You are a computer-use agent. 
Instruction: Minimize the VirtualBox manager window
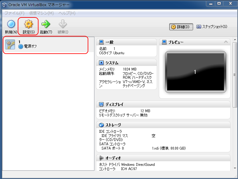pyautogui.click(x=211, y=4)
